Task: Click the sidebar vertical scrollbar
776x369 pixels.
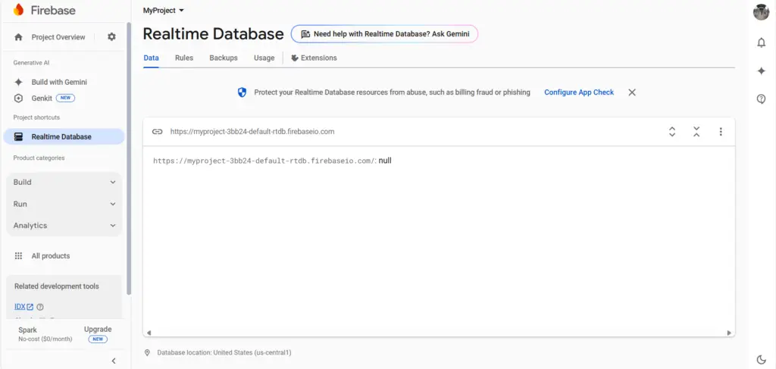Action: [129, 158]
